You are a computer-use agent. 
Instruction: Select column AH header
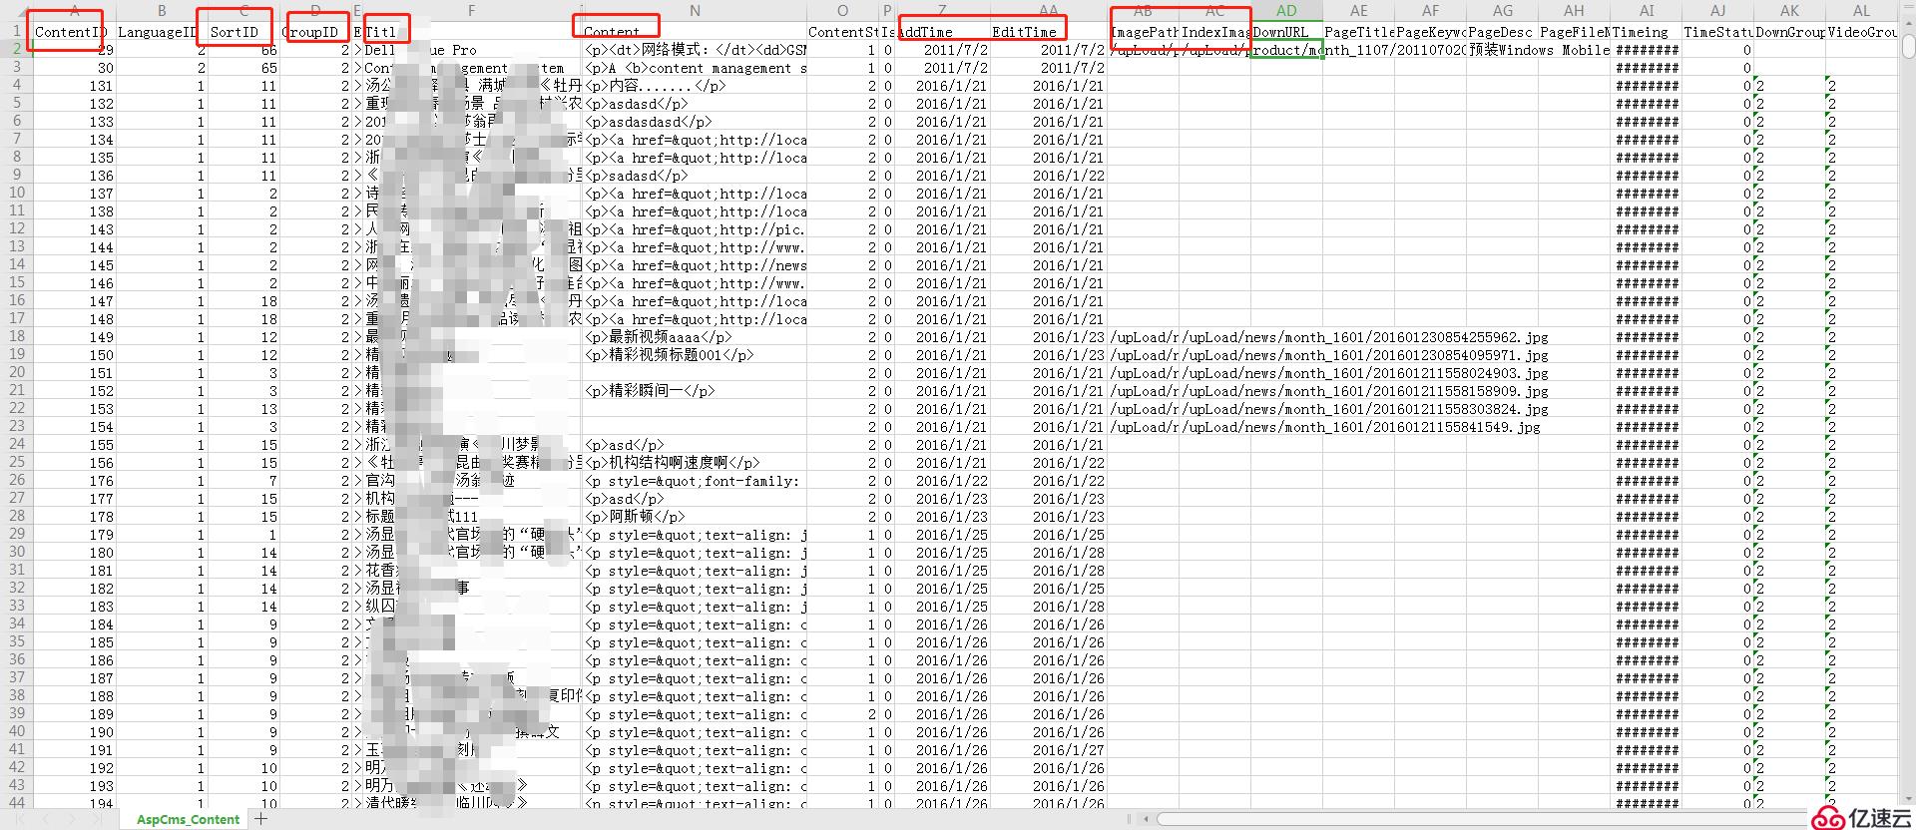[x=1575, y=11]
